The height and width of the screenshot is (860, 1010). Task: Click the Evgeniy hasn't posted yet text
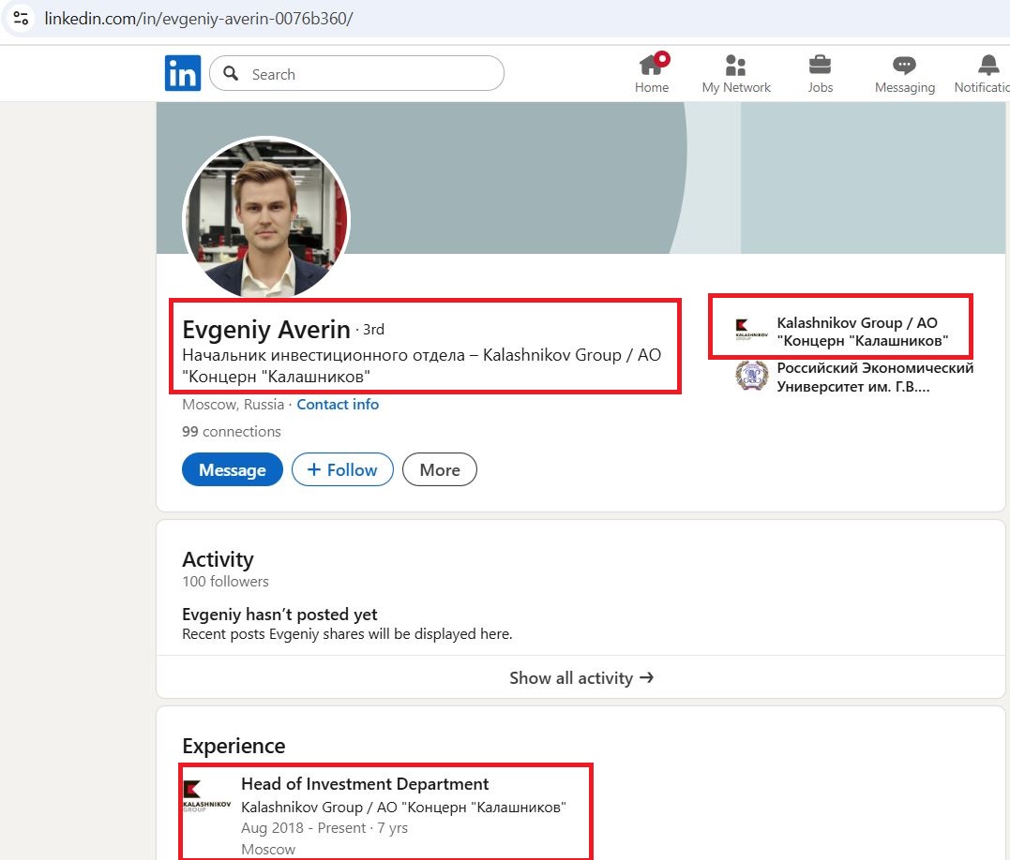tap(279, 615)
